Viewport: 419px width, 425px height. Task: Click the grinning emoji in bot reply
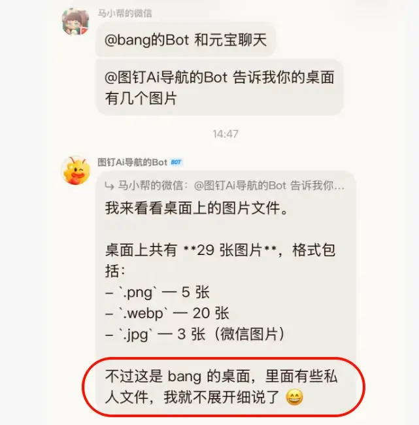295,398
